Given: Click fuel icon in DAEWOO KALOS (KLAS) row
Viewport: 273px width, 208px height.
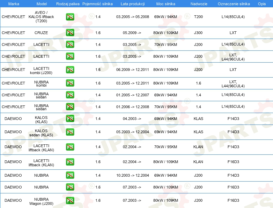Looking at the screenshot, I should point(70,119).
